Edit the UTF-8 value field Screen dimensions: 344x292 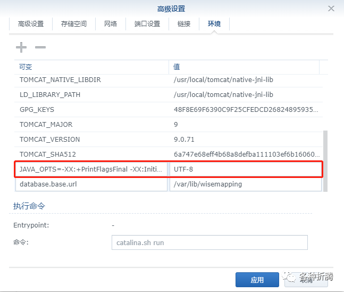coord(246,169)
